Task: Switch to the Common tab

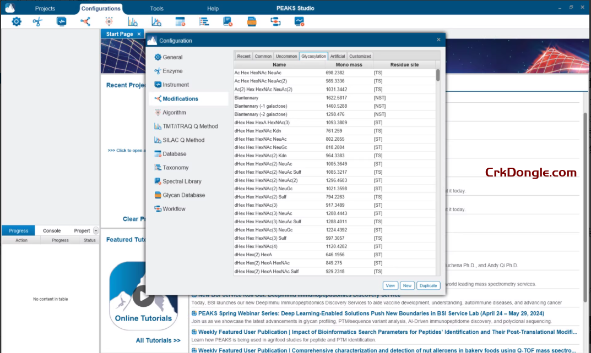Action: (x=263, y=56)
